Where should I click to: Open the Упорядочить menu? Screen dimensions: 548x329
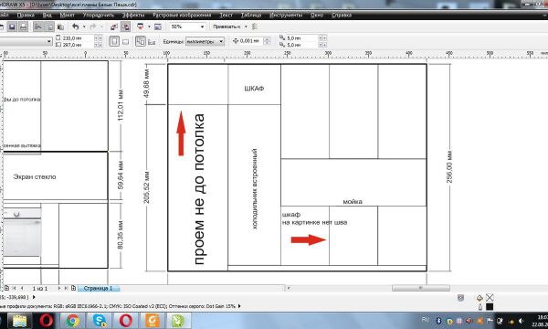pos(99,15)
